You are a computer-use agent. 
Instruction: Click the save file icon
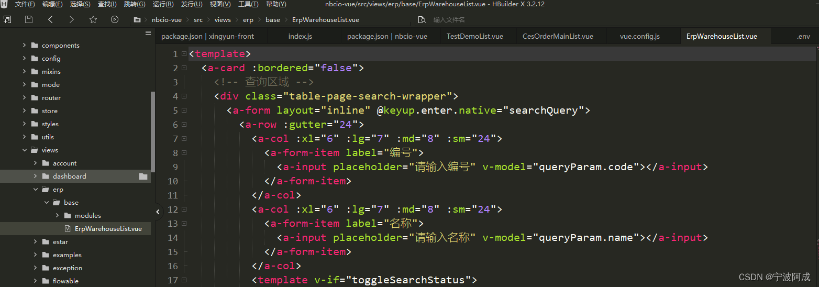29,19
